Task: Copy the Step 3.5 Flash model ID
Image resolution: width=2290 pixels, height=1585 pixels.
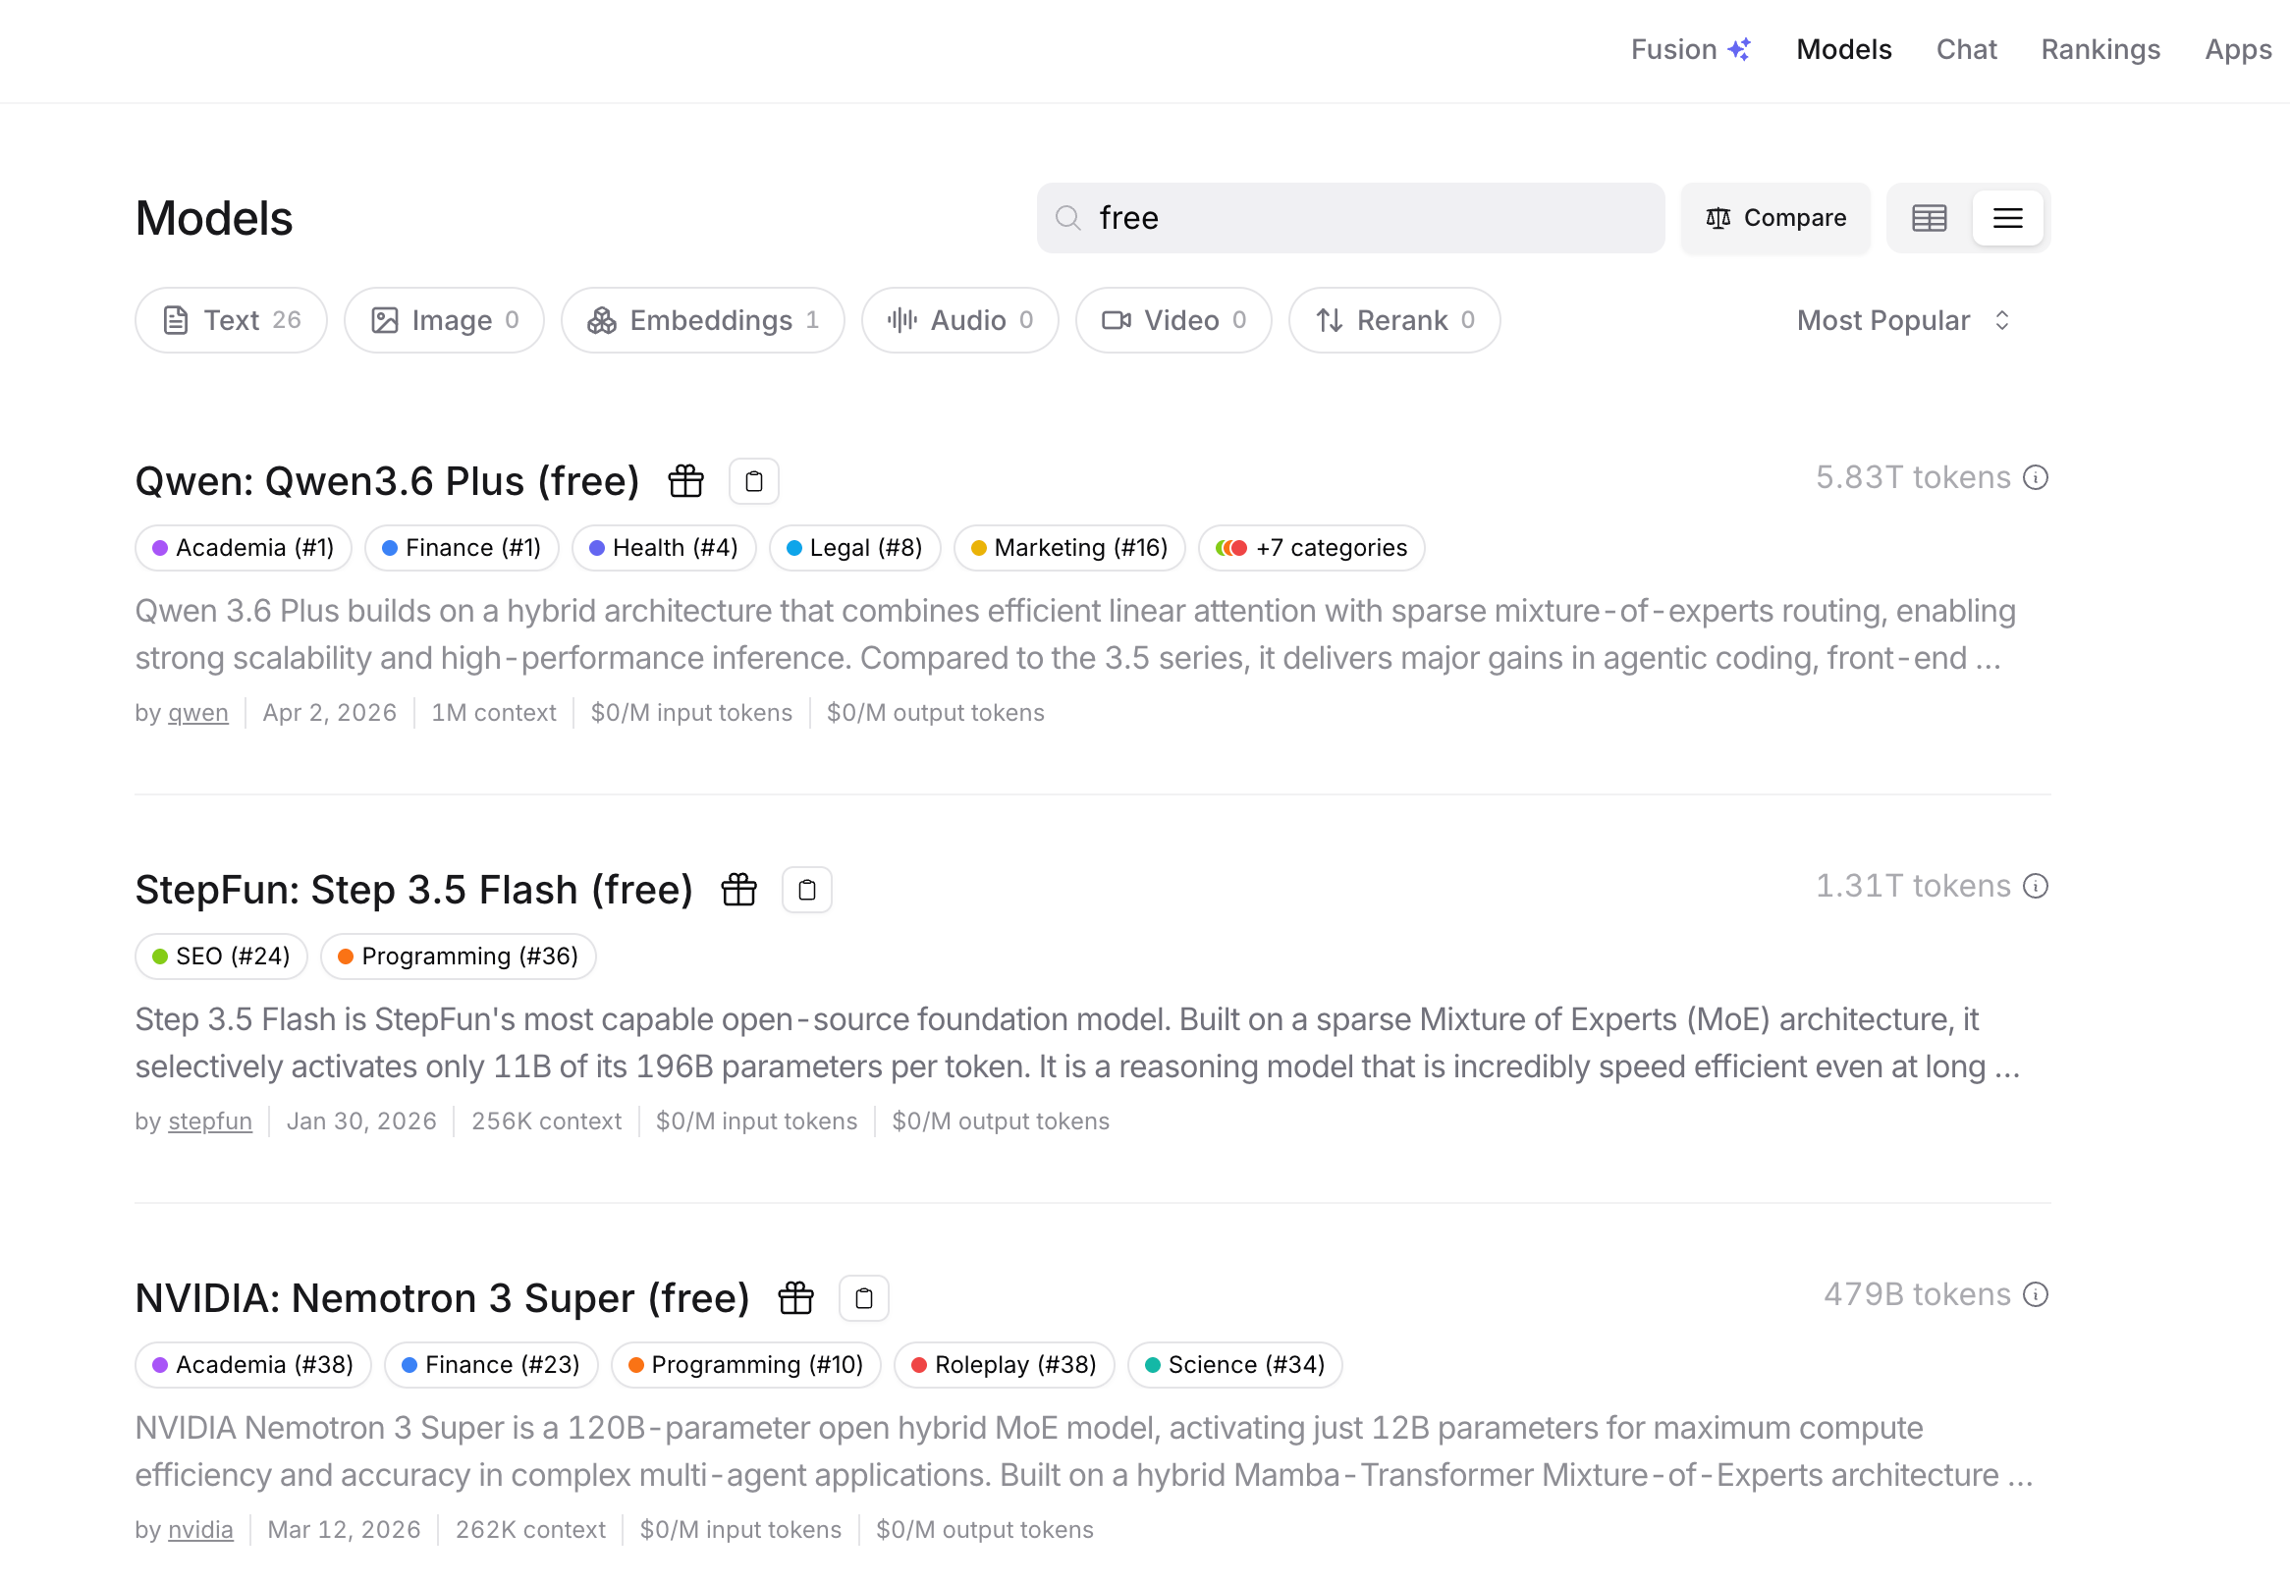Action: pos(807,890)
